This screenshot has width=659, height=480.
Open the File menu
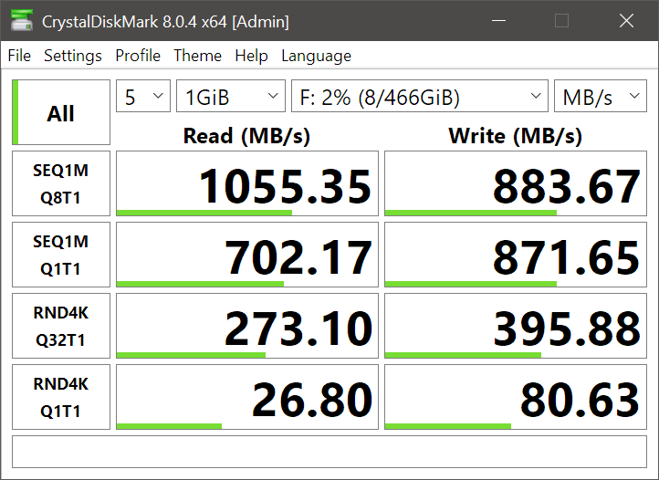coord(19,56)
